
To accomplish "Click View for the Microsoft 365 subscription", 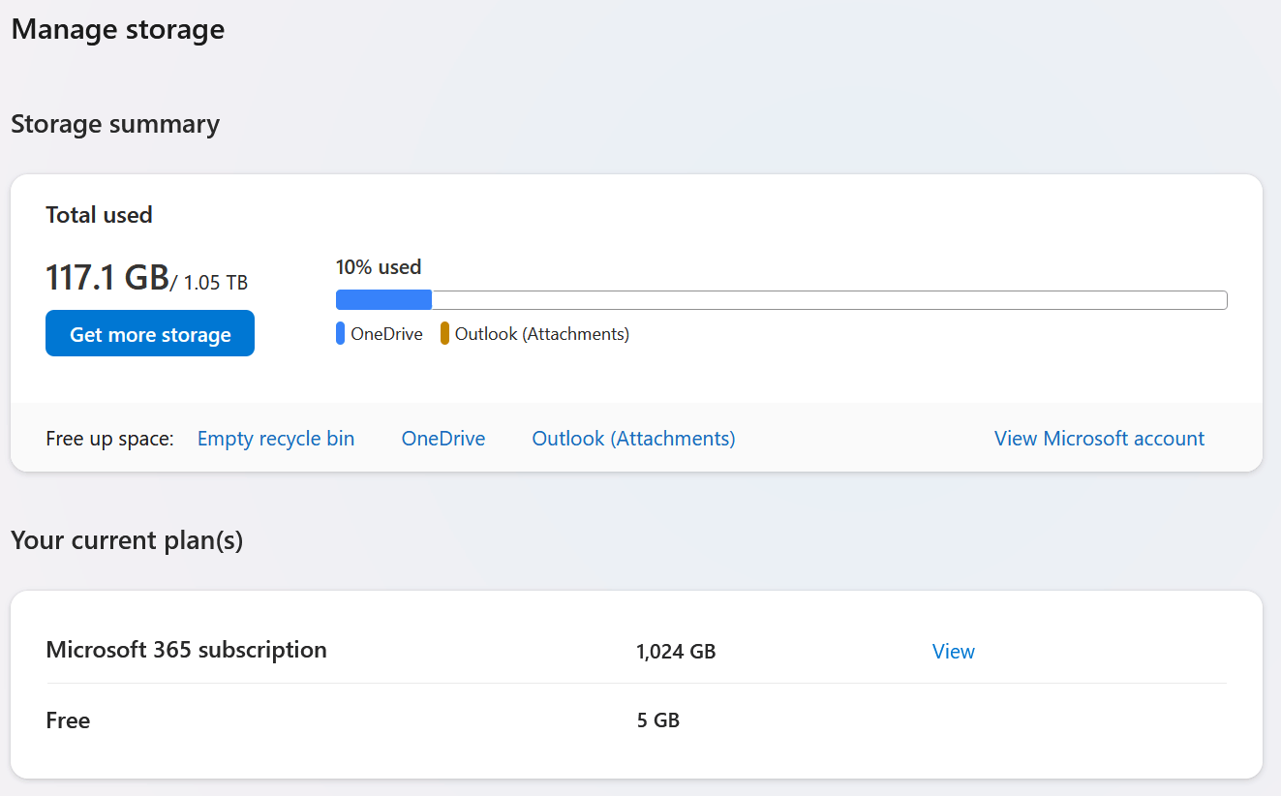I will (953, 652).
